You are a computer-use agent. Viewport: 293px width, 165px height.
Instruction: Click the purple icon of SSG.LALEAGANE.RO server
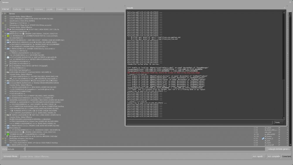(8, 30)
